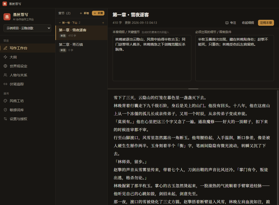This screenshot has width=279, height=205.
Task: Click the 写作工作台 label
Action: coord(18,48)
